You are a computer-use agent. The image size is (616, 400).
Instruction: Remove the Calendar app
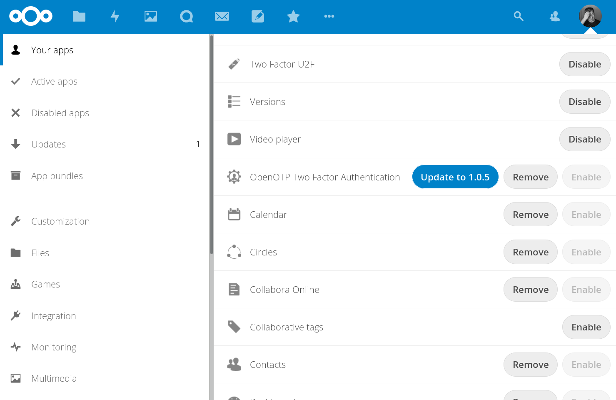pos(531,214)
